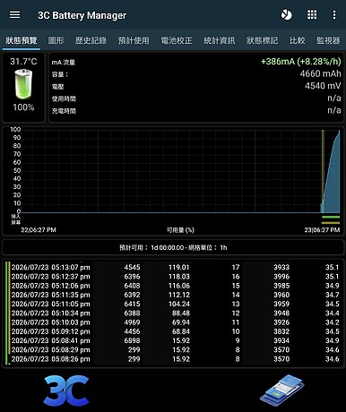Tap the 預計可用 1d 00:00:00 bar
This screenshot has height=412, width=346.
173,247
